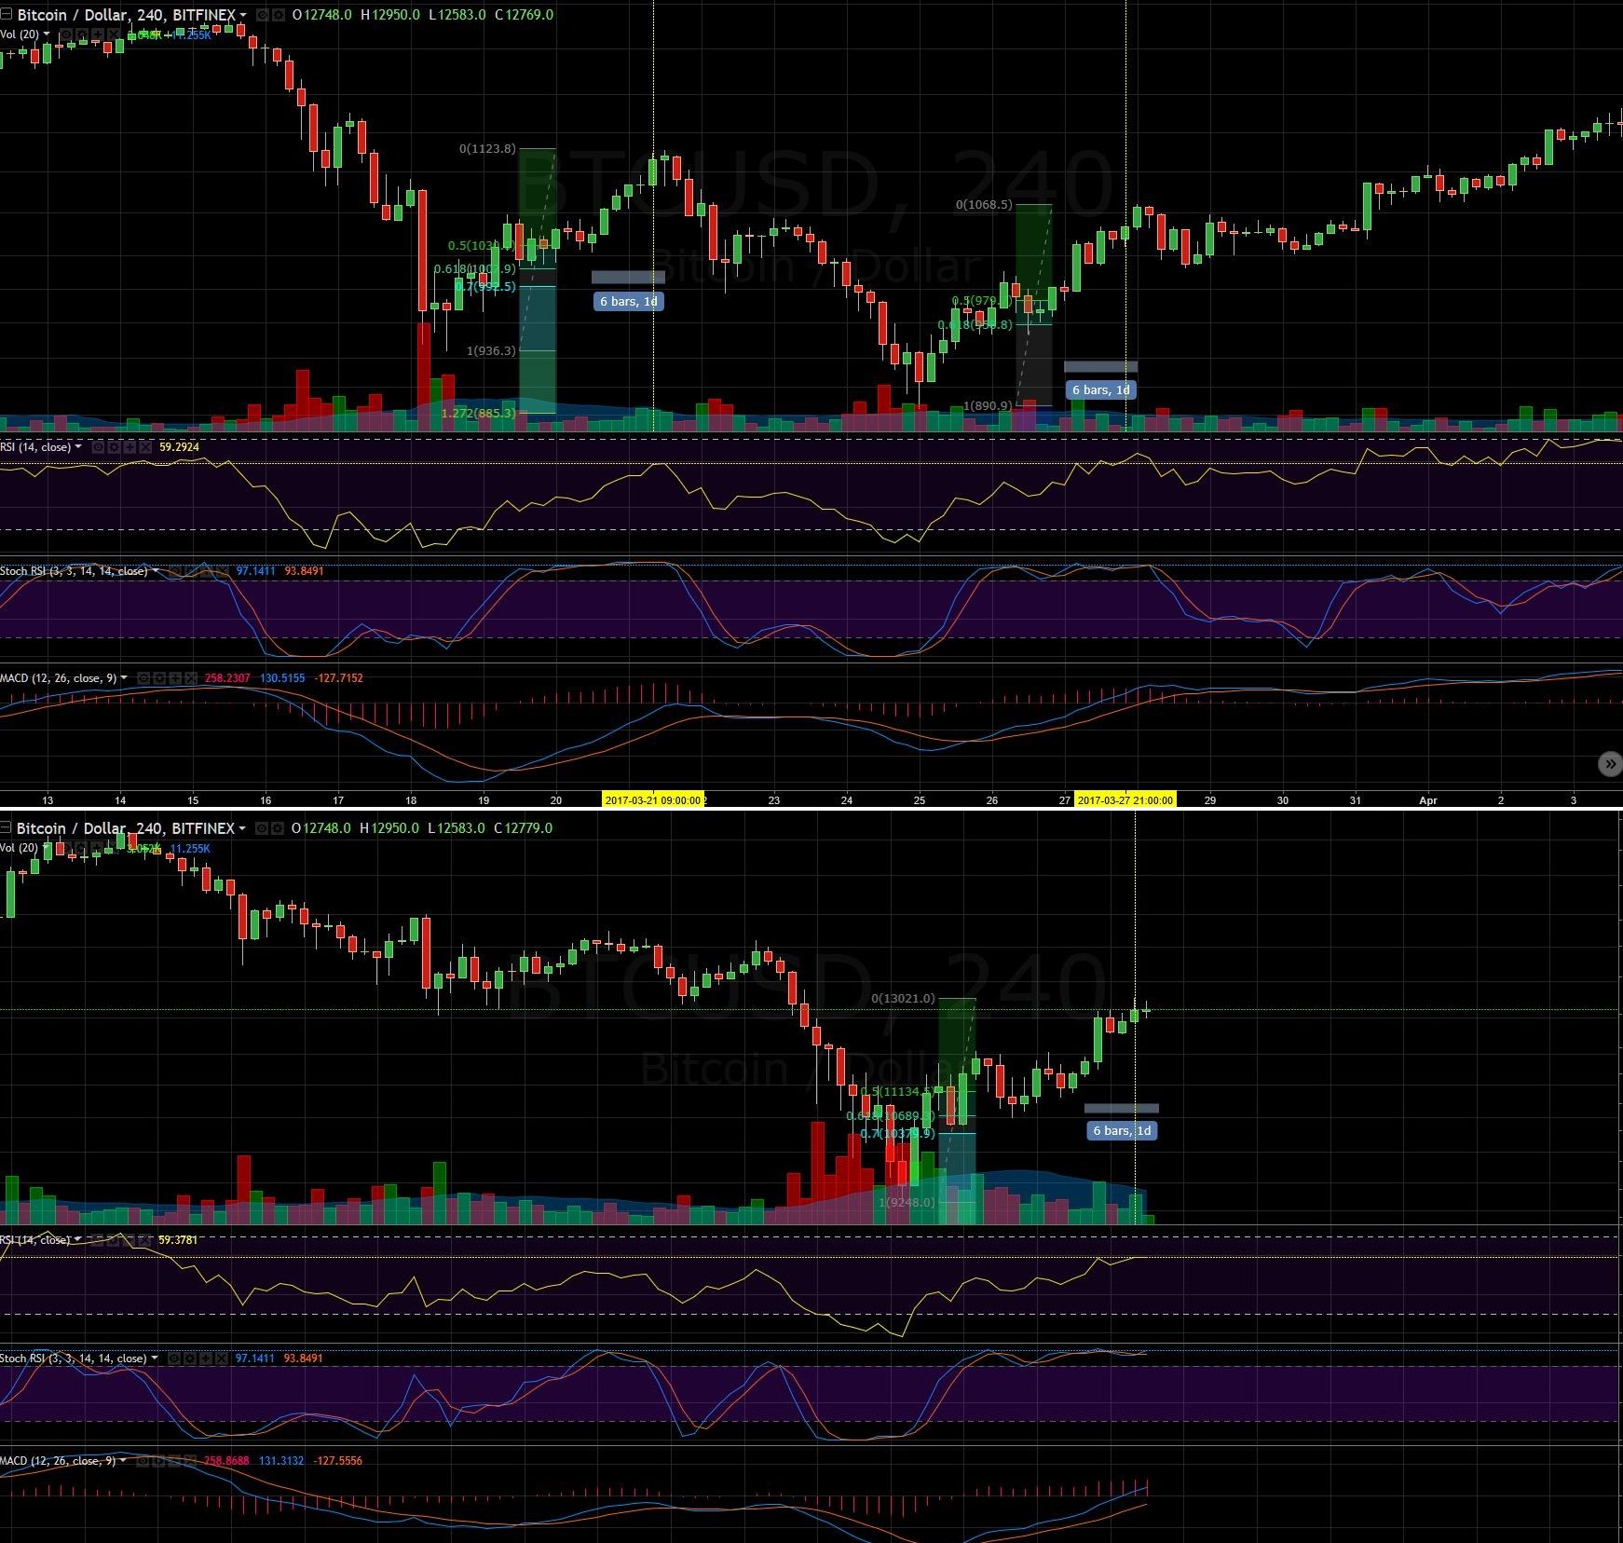Open settings gear for top MACD indicator
The image size is (1623, 1543).
(159, 678)
